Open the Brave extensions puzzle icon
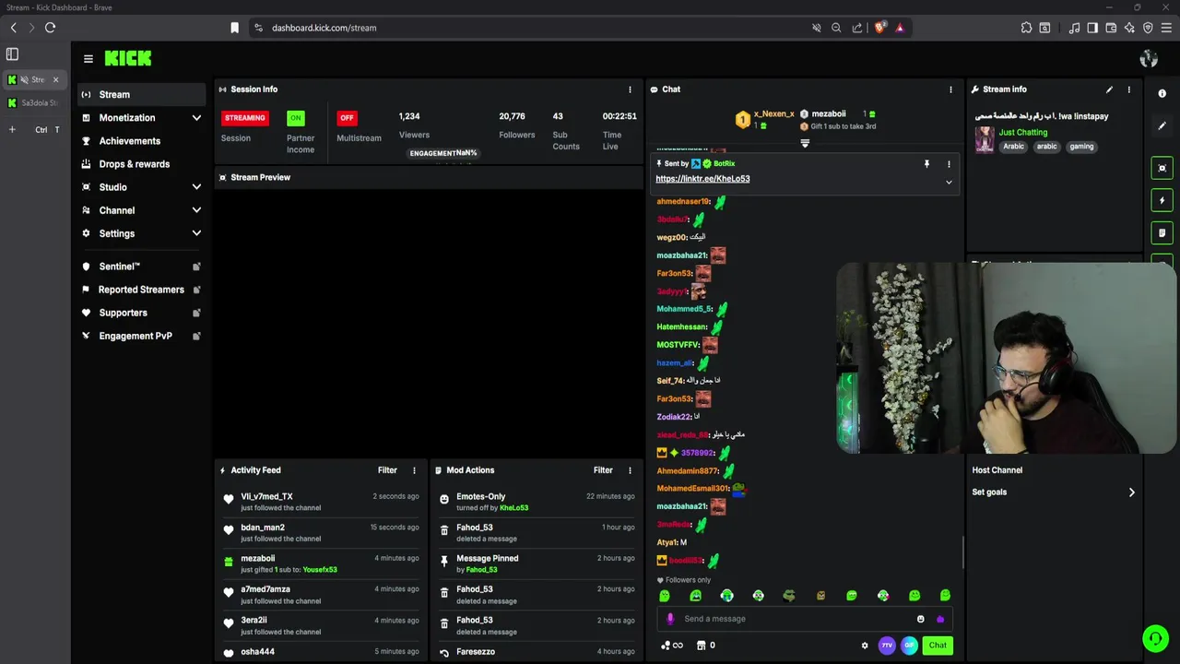Image resolution: width=1180 pixels, height=664 pixels. coord(1026,28)
